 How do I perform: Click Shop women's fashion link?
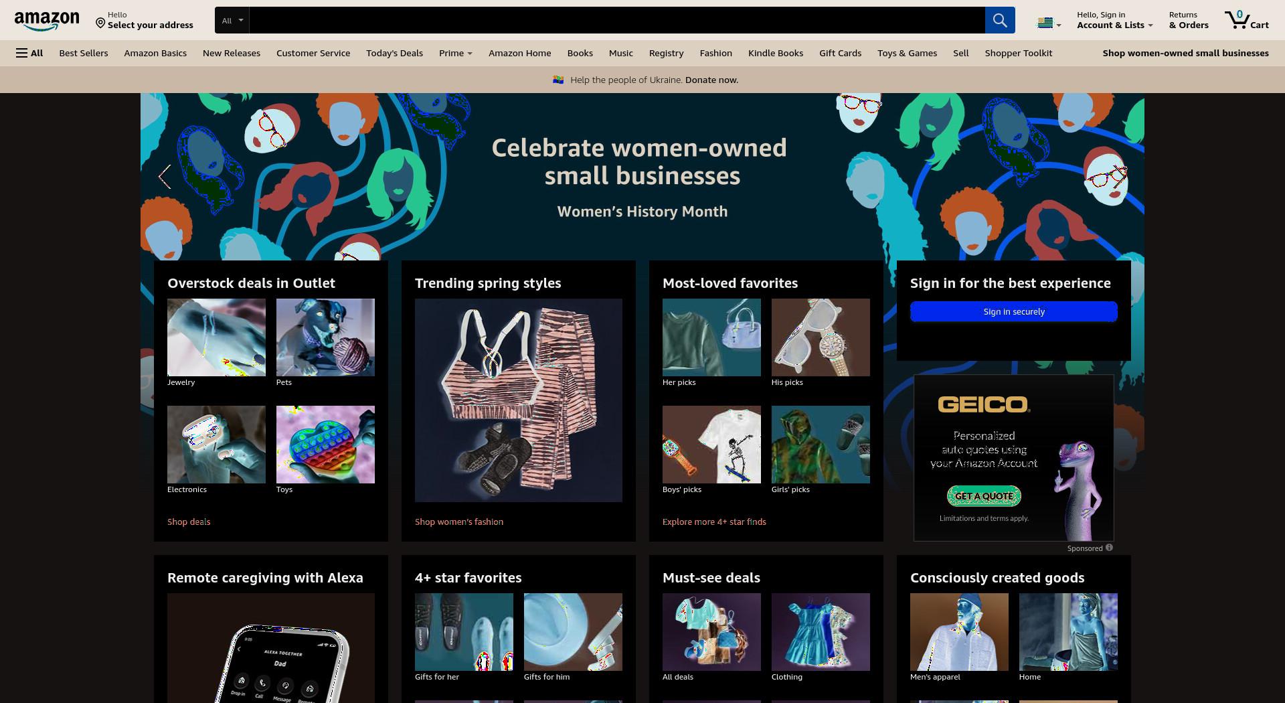[459, 522]
